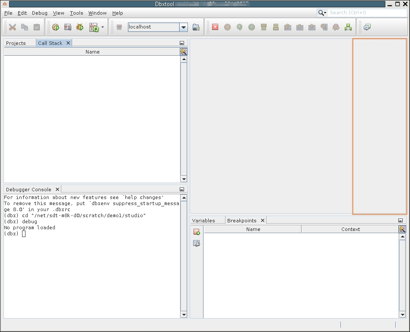Viewport: 410px width, 332px height.
Task: Click the Cut scissors icon
Action: click(x=12, y=27)
